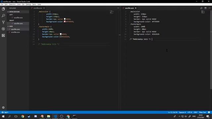Close the sassfile.sass tab
Screen dimensions: 212x119
(x=135, y=8)
